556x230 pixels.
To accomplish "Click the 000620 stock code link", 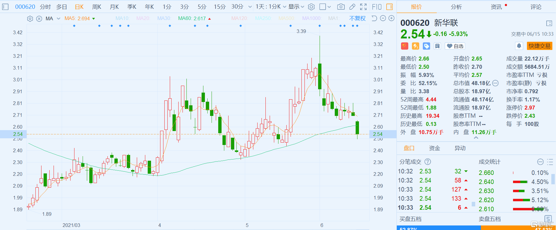I will [25, 7].
